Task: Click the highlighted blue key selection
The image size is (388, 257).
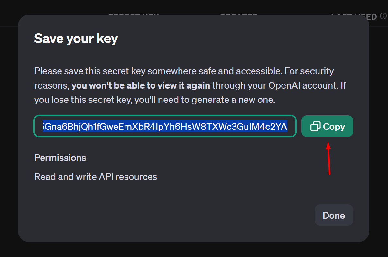Action: pos(165,126)
